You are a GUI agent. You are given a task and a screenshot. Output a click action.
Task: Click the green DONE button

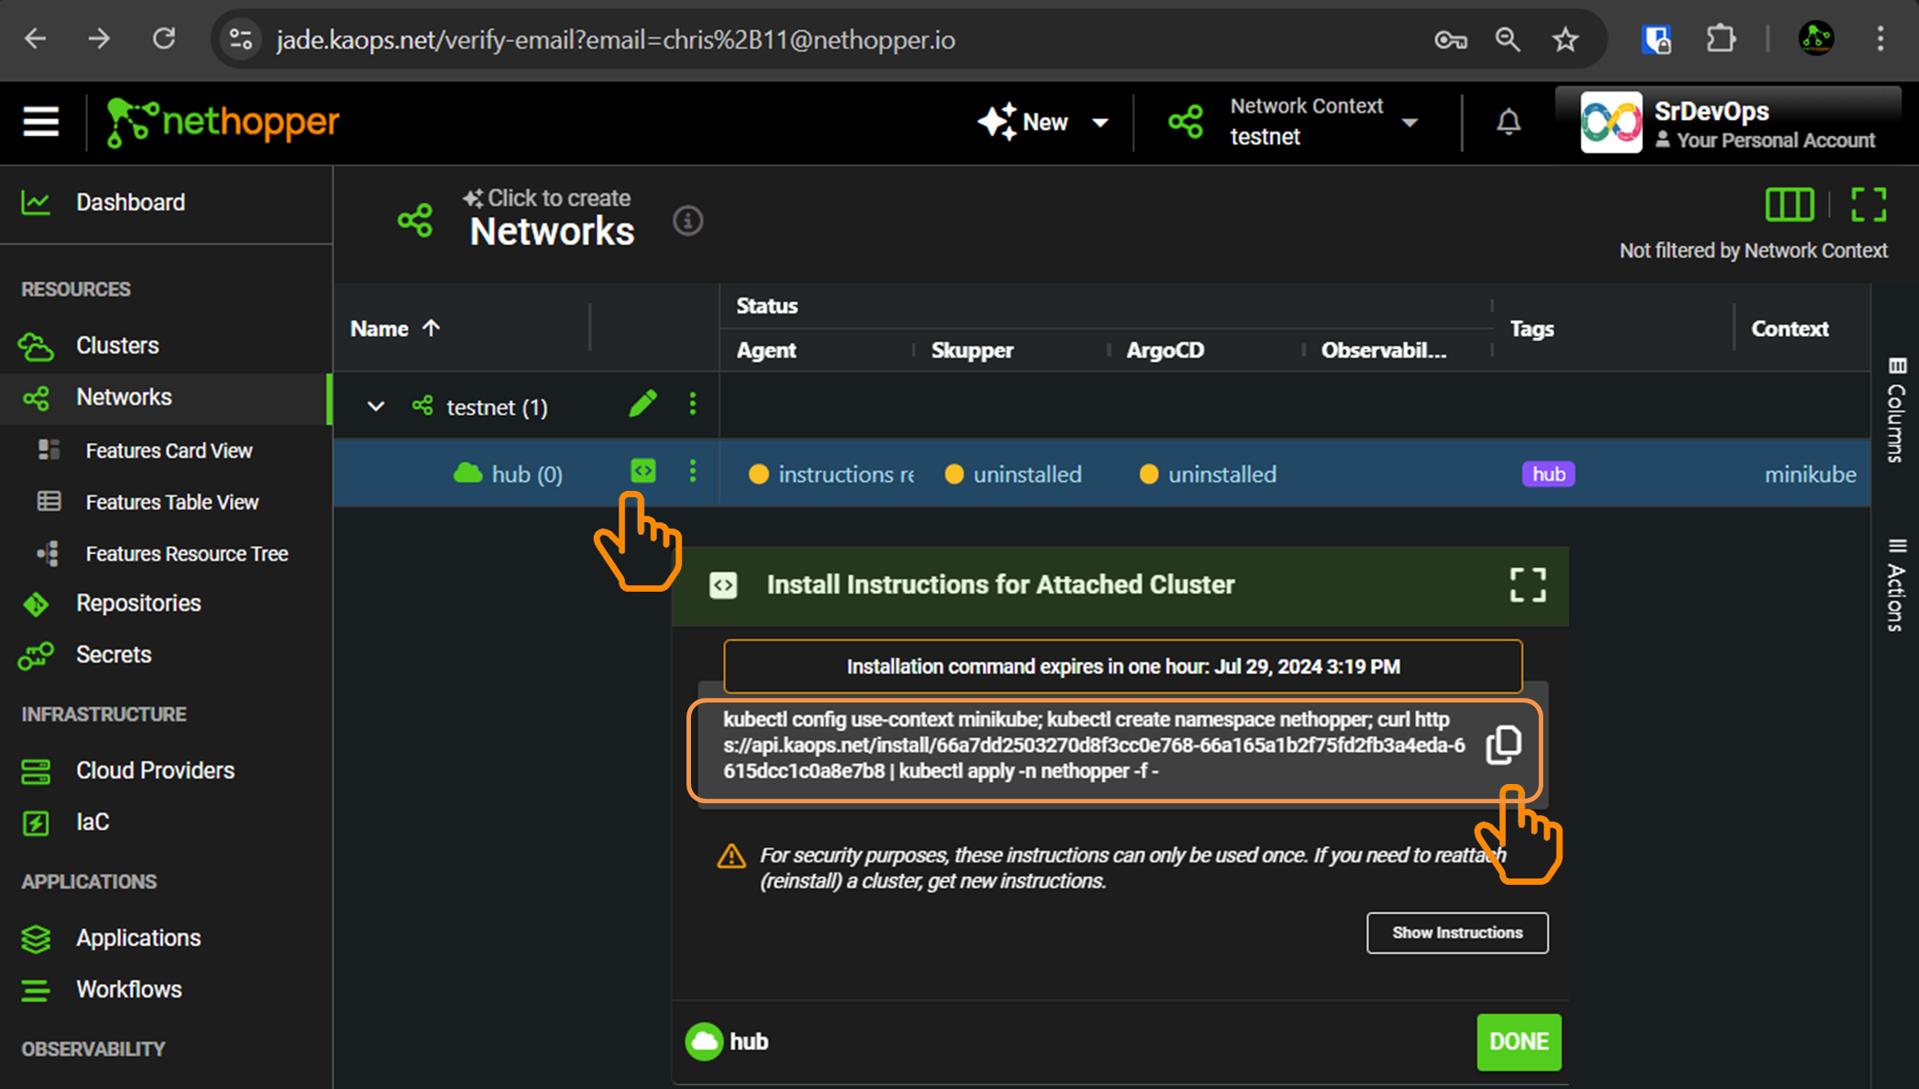pos(1519,1041)
